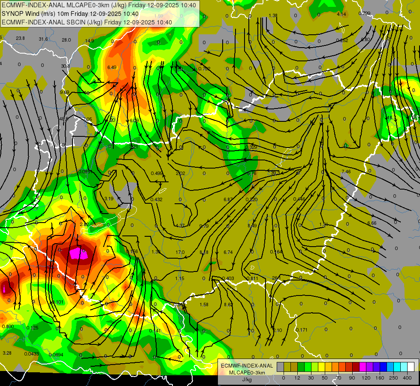Click the legend tick label 250

[x=393, y=378]
